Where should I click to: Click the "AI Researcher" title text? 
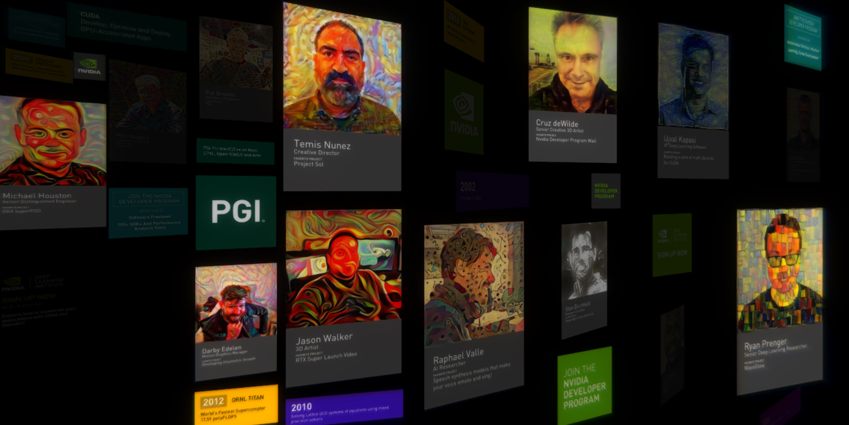tap(449, 366)
